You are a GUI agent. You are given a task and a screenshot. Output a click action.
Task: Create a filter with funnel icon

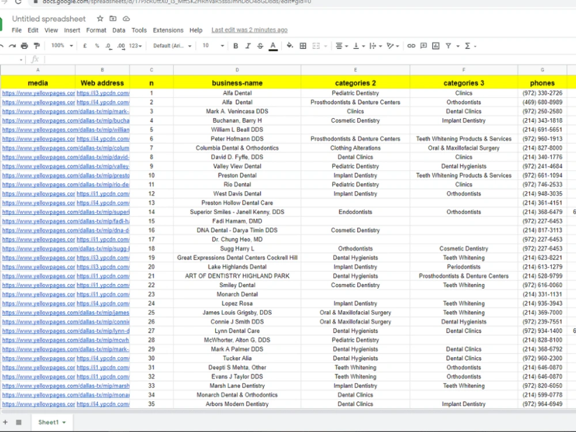pos(448,46)
